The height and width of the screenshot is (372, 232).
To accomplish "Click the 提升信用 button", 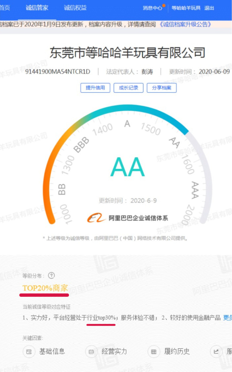I will (x=95, y=88).
